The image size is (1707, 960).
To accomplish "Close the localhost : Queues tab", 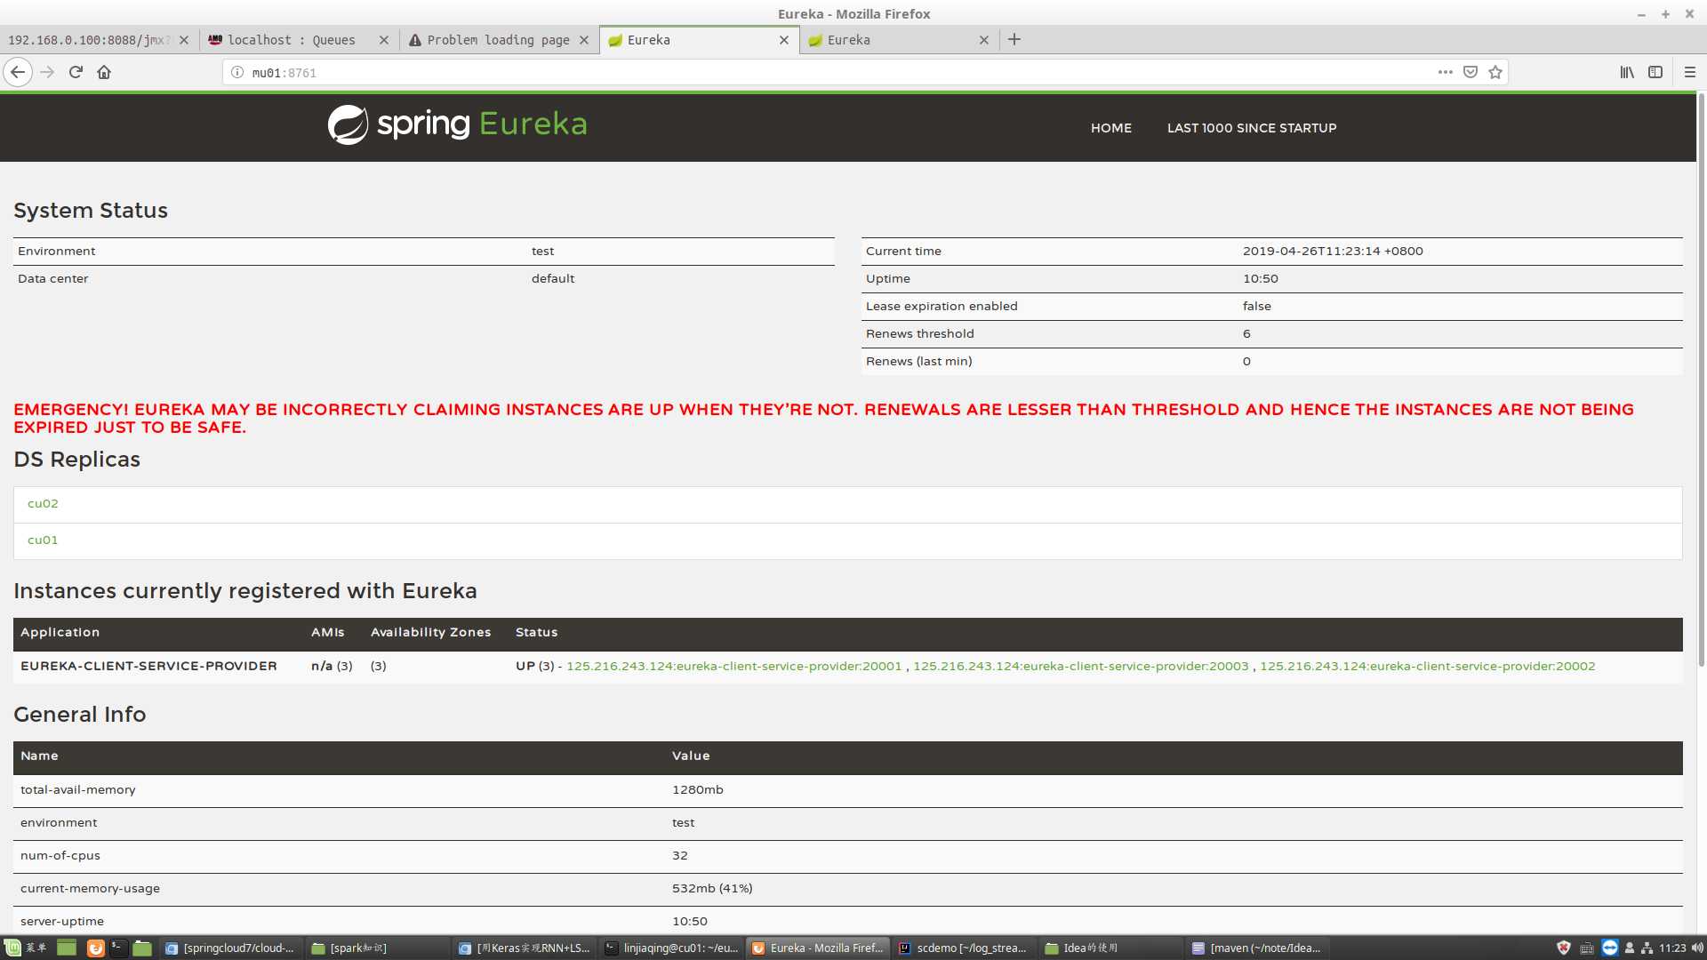I will pos(384,40).
